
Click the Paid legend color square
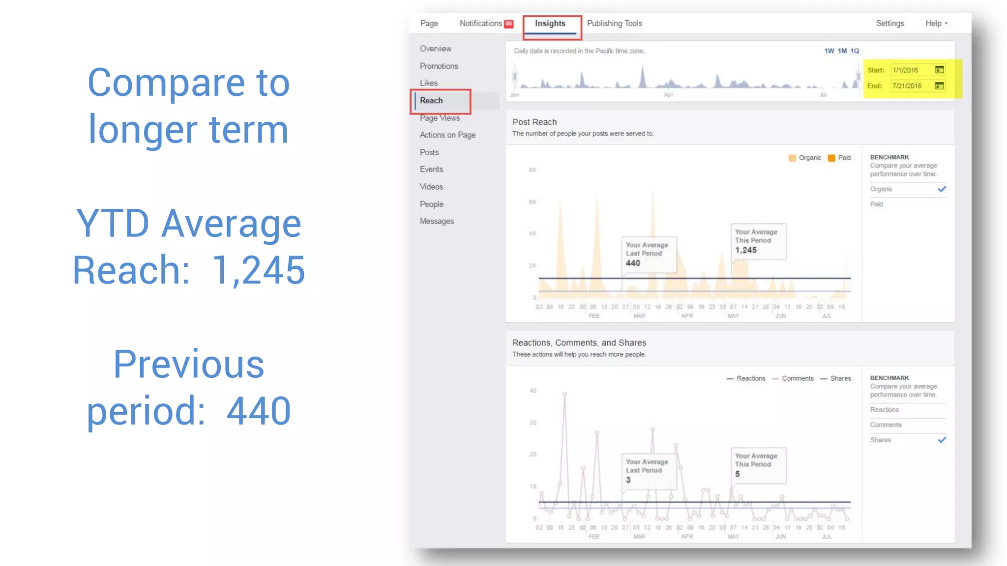tap(831, 158)
